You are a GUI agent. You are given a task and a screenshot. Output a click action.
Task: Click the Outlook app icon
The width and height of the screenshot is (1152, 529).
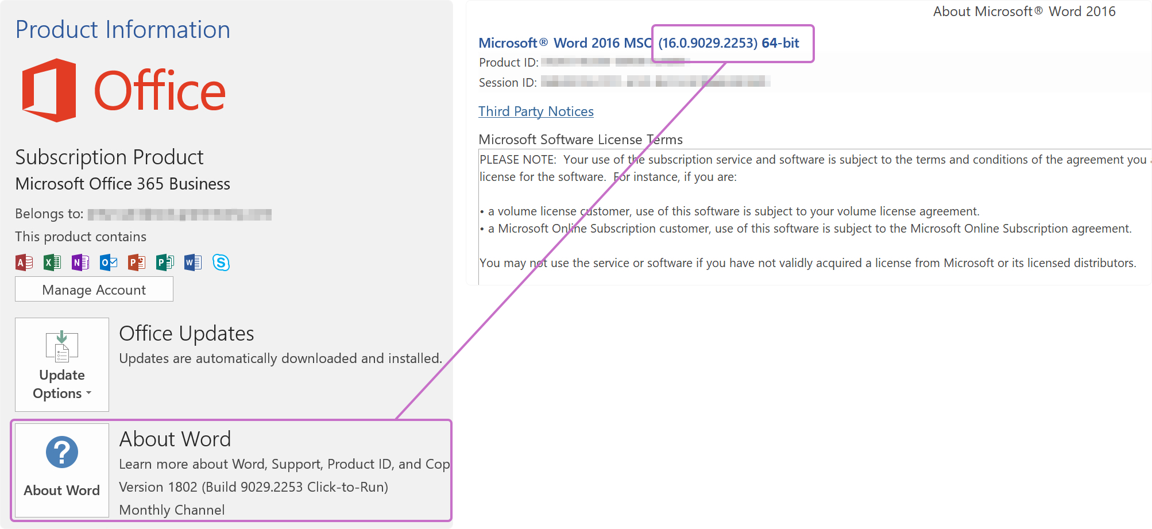point(109,262)
